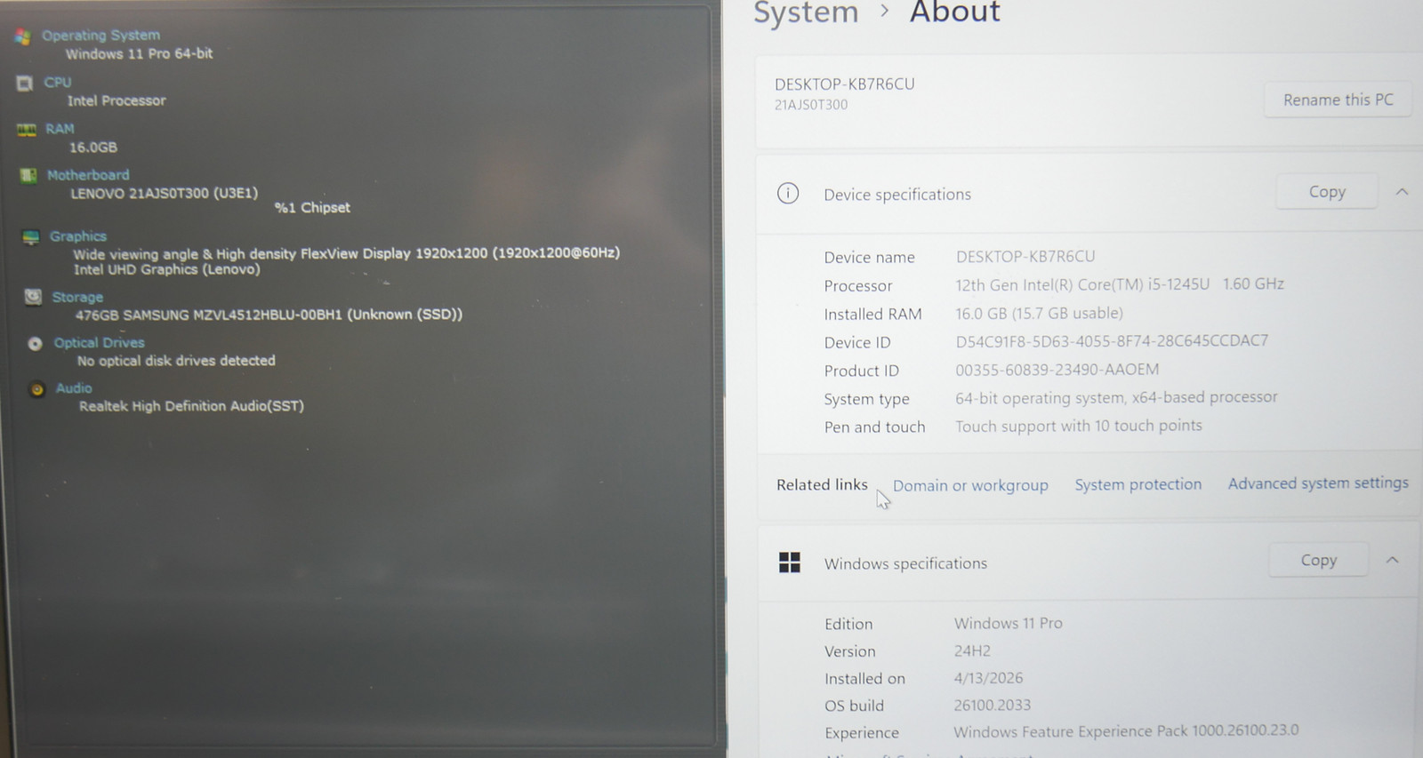Click the RAM memory icon

pyautogui.click(x=27, y=130)
